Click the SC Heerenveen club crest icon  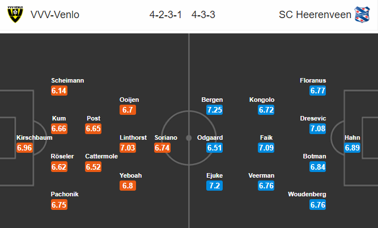tap(362, 15)
